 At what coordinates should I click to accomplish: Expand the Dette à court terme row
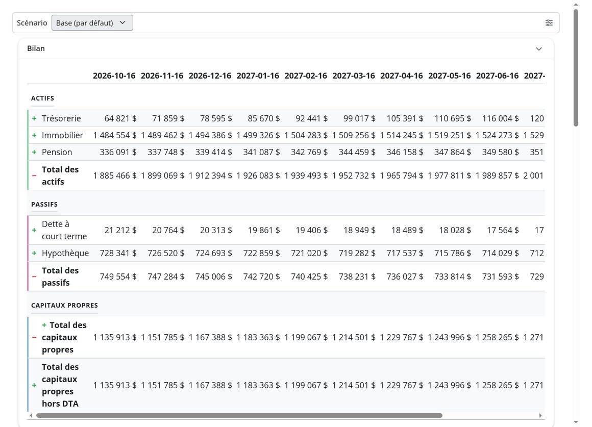(x=34, y=230)
